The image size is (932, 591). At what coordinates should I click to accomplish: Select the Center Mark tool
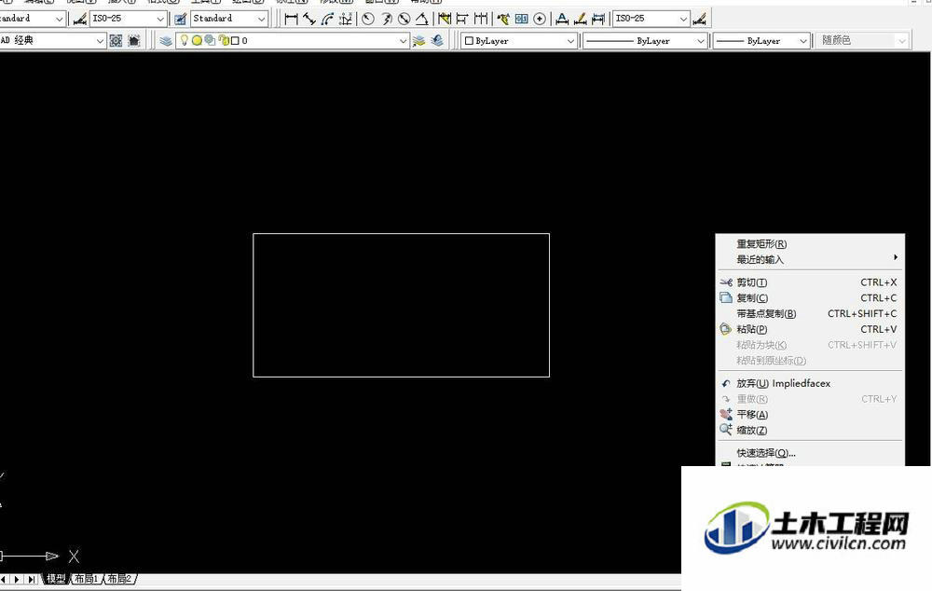pyautogui.click(x=539, y=19)
